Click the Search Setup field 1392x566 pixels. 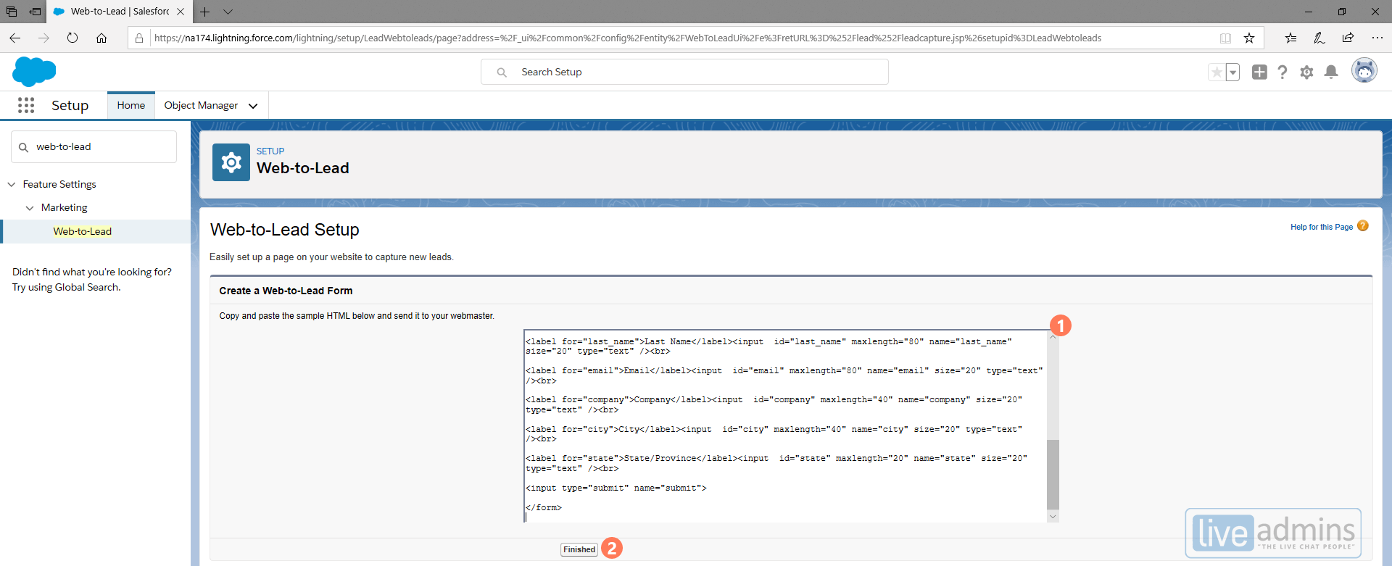click(684, 72)
